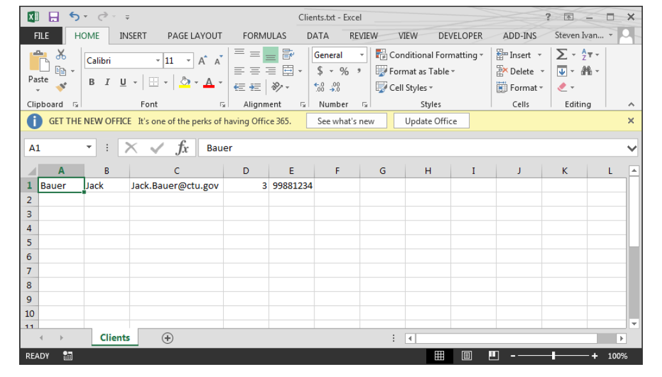Click Decrease Decimal icon
Image resolution: width=662 pixels, height=377 pixels.
(x=335, y=87)
